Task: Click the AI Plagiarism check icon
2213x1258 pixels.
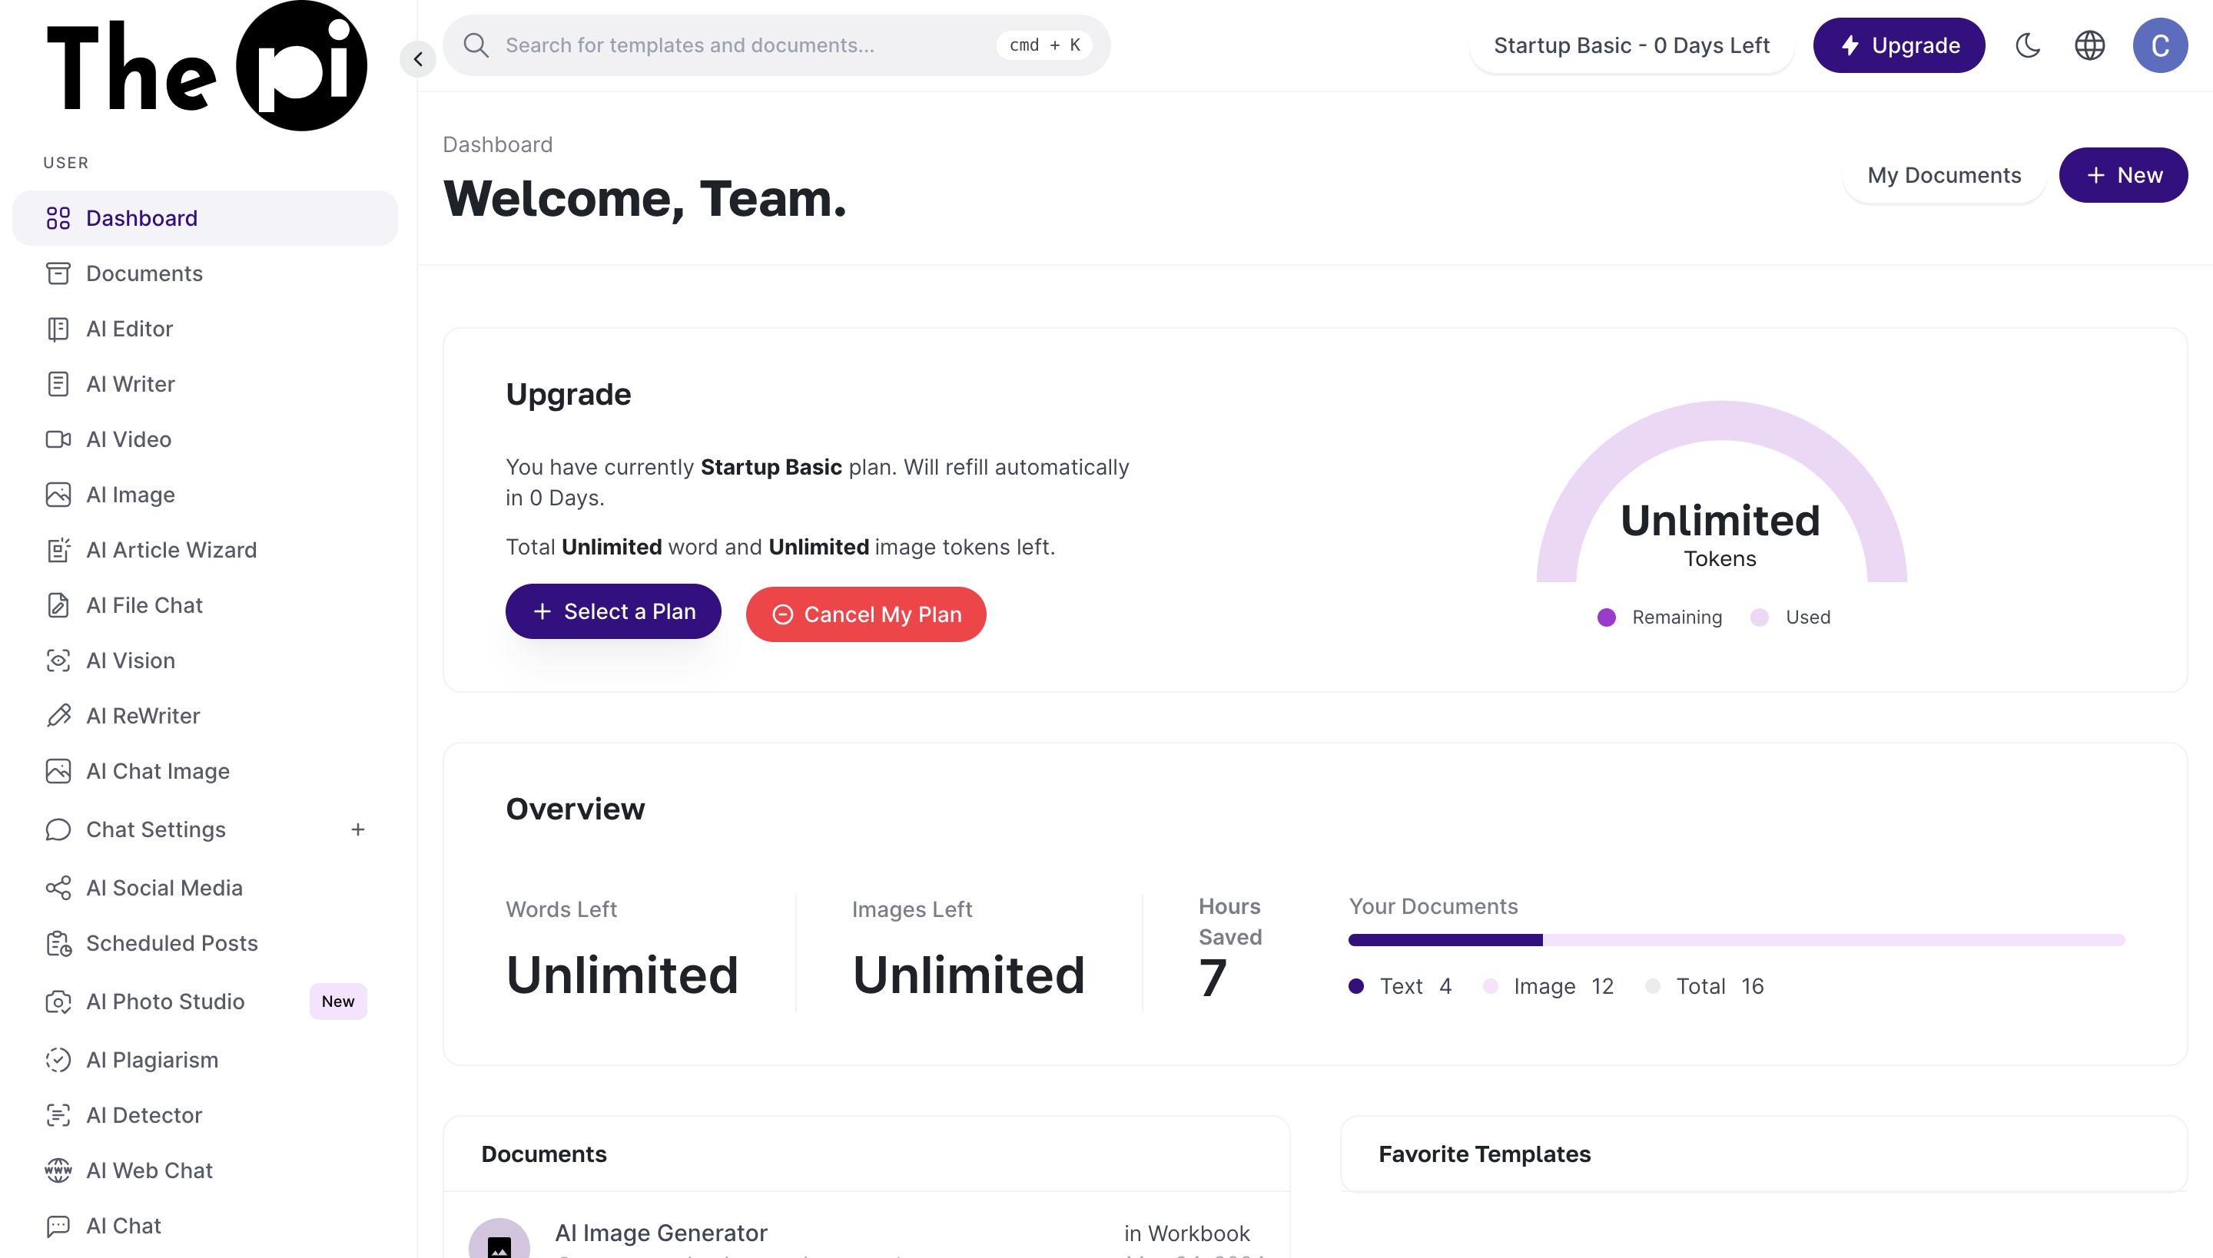Action: click(x=58, y=1059)
